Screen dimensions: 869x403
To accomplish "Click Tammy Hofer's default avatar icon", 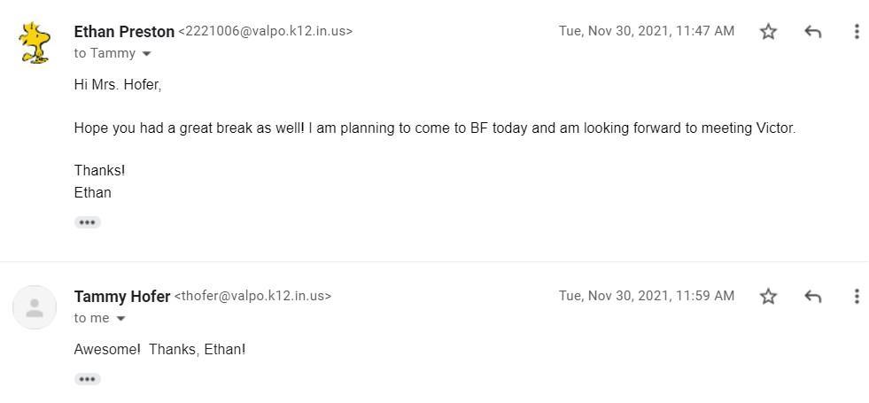I will coord(35,307).
